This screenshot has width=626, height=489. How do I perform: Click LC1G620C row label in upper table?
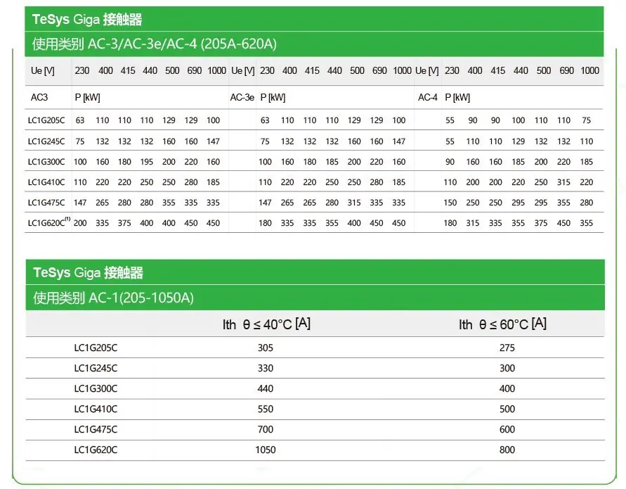click(48, 223)
